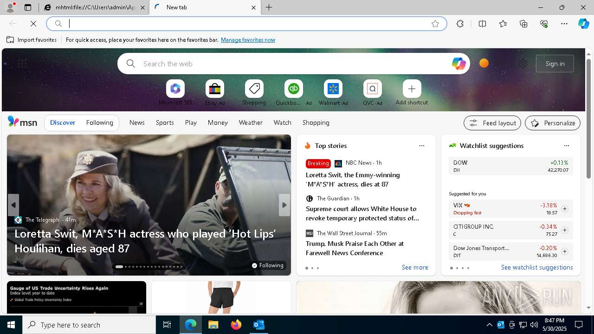Open page settings gear icon

[x=523, y=64]
